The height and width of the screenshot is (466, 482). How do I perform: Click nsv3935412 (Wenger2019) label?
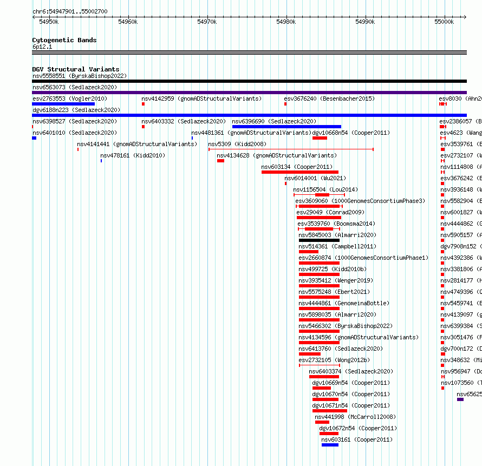pos(336,280)
